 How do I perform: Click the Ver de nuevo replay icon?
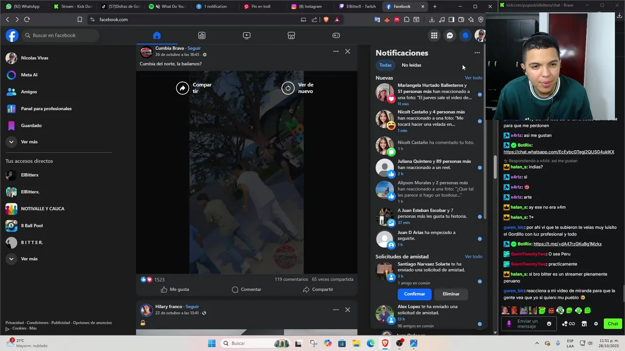click(x=288, y=88)
